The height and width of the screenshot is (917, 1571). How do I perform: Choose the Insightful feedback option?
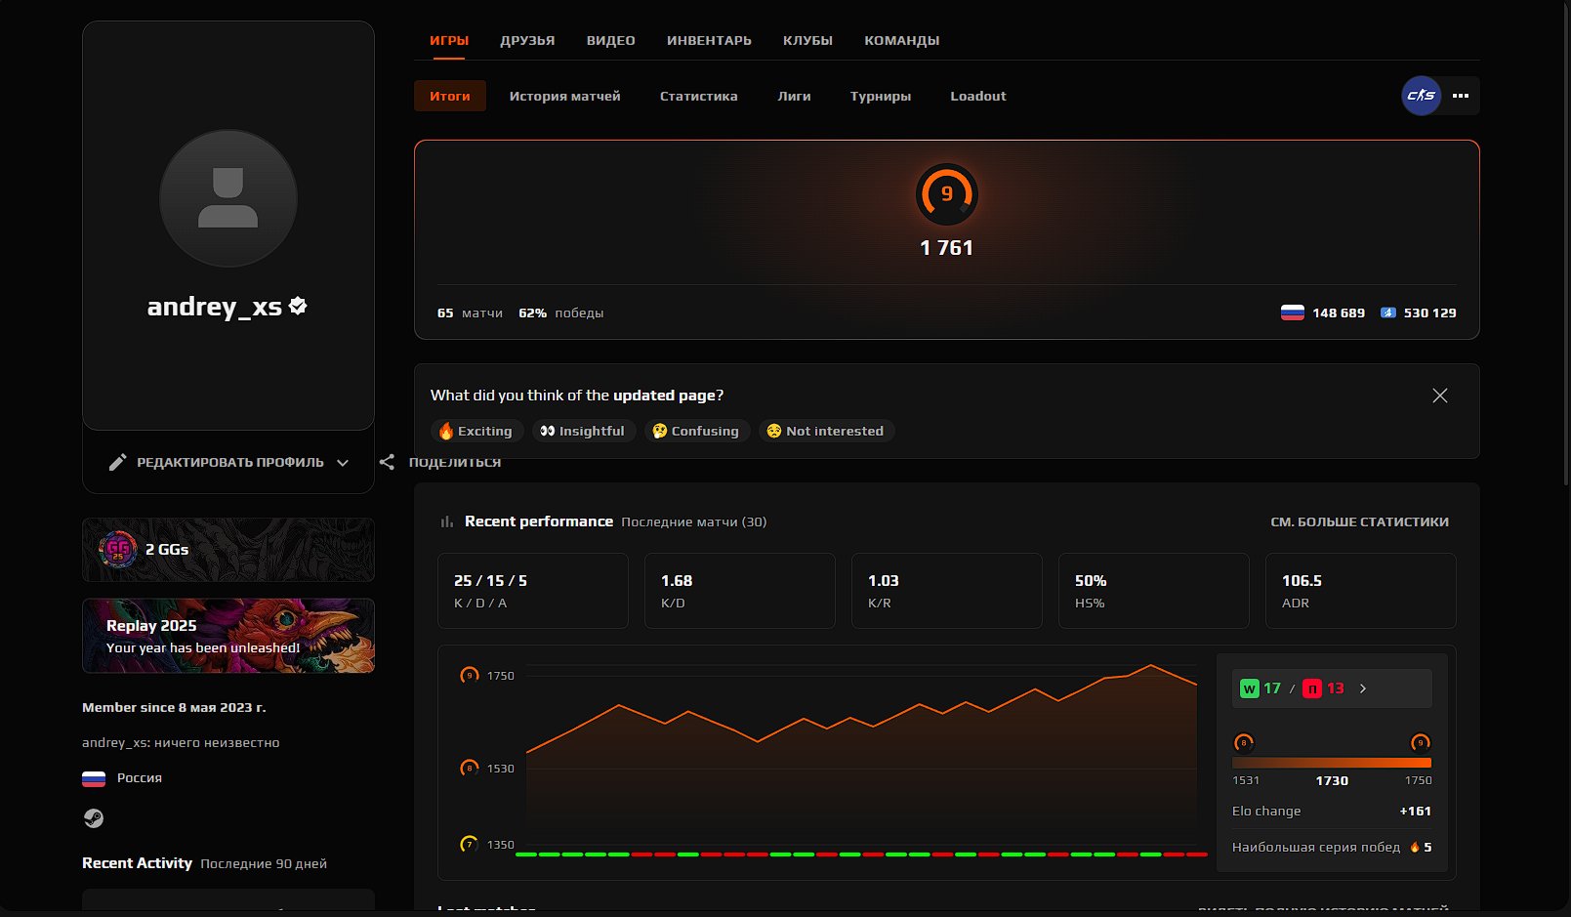pos(583,431)
